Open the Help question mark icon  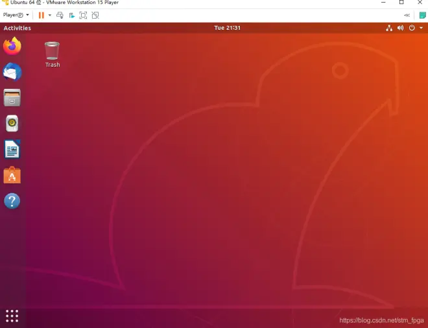[x=12, y=201]
